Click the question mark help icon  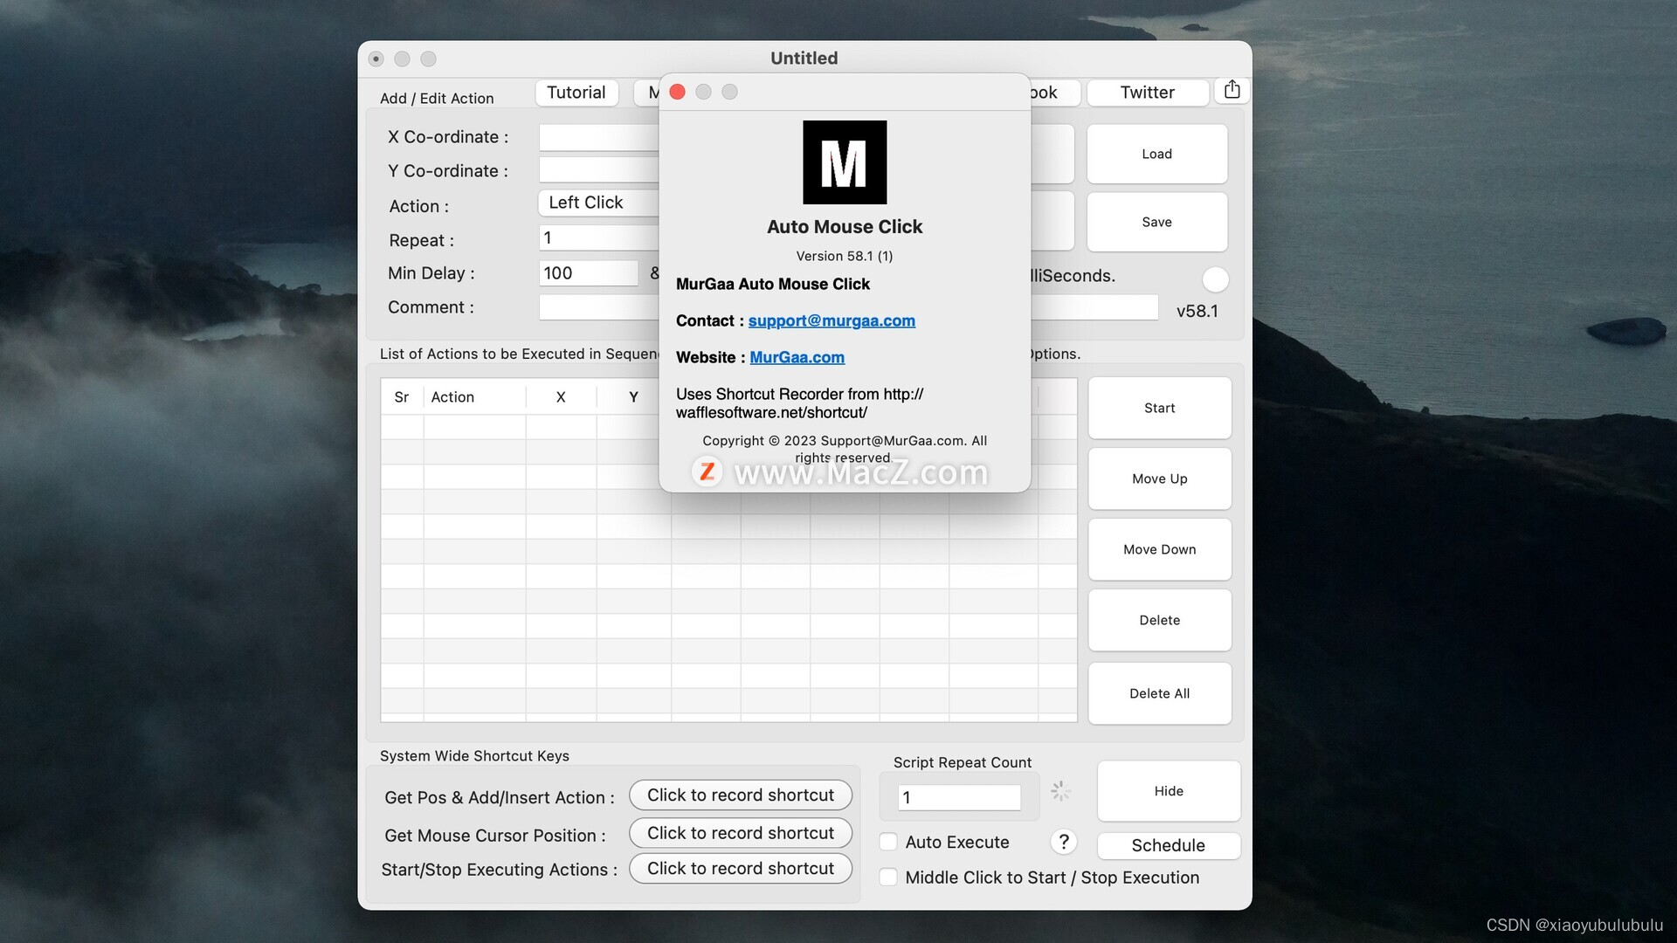click(x=1063, y=842)
